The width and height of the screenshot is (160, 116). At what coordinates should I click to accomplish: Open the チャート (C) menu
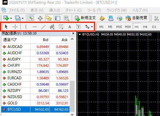(74, 10)
